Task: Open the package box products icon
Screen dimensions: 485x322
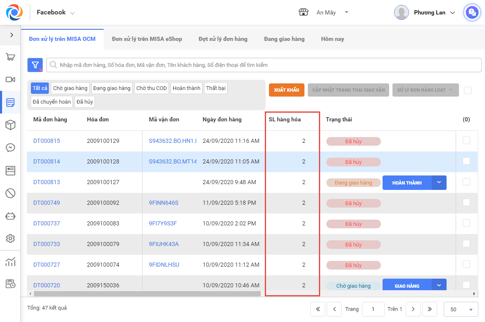Action: pos(10,125)
